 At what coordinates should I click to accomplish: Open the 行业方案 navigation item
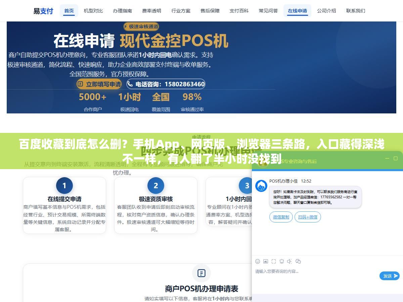pos(181,11)
